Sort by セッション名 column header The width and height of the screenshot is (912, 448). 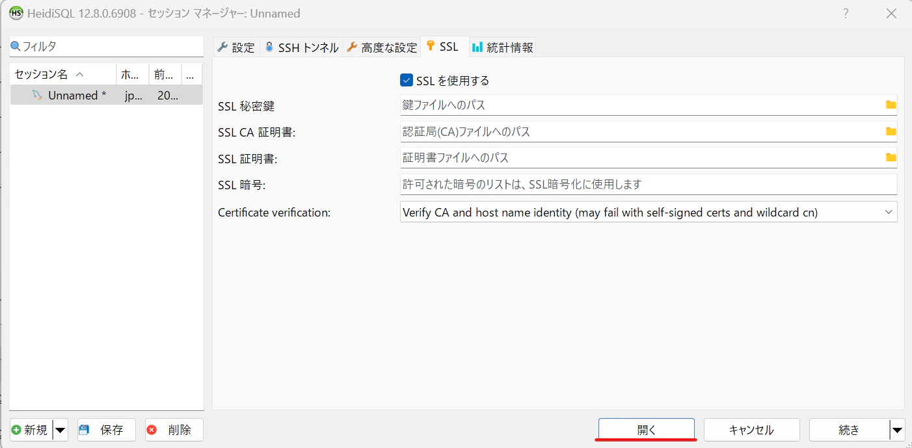click(63, 74)
